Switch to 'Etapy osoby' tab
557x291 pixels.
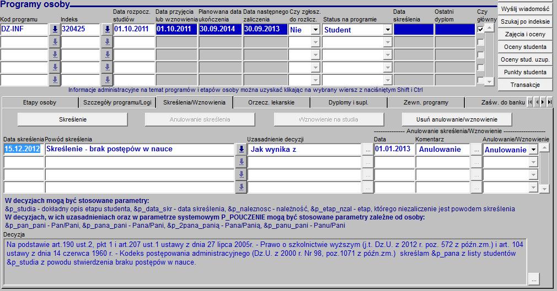click(x=40, y=102)
